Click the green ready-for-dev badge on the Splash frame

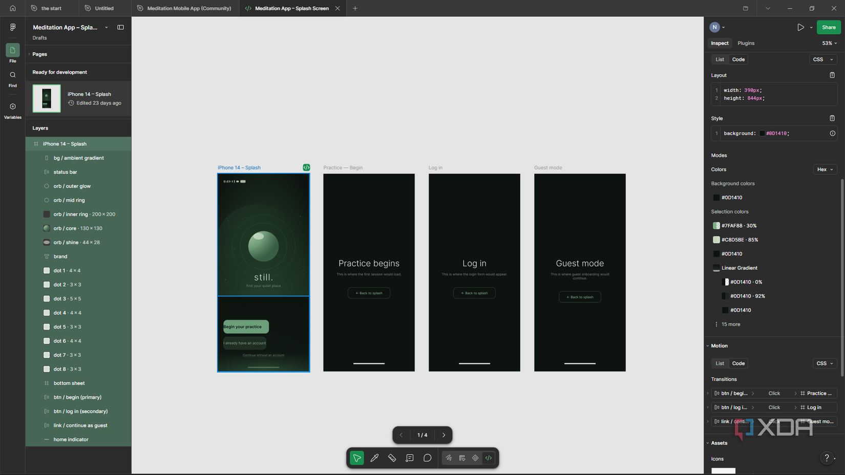click(306, 167)
